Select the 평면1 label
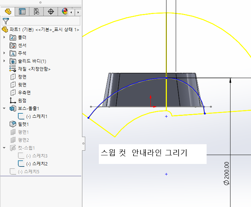Screen dimensions: 251x207 coord(23,132)
